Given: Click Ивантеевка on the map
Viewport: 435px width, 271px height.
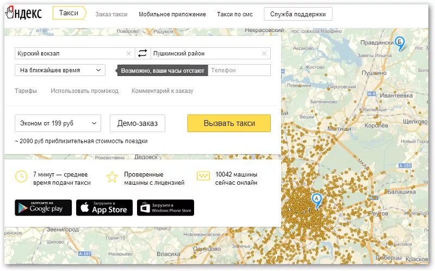Looking at the screenshot, I should click(396, 96).
